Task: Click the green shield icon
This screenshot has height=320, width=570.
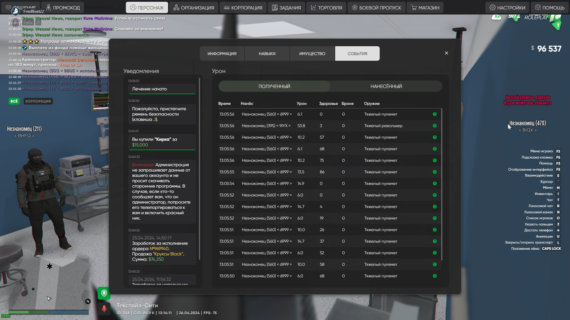Action: (104, 293)
